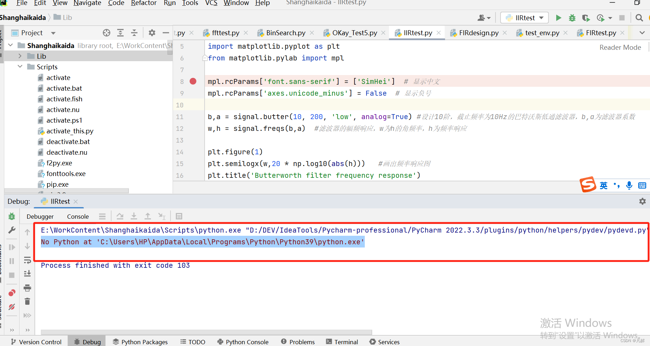Fold the import block at line 6
Image resolution: width=650 pixels, height=346 pixels.
[205, 58]
